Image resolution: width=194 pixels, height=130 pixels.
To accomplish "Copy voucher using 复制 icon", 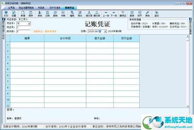I will tap(55, 14).
